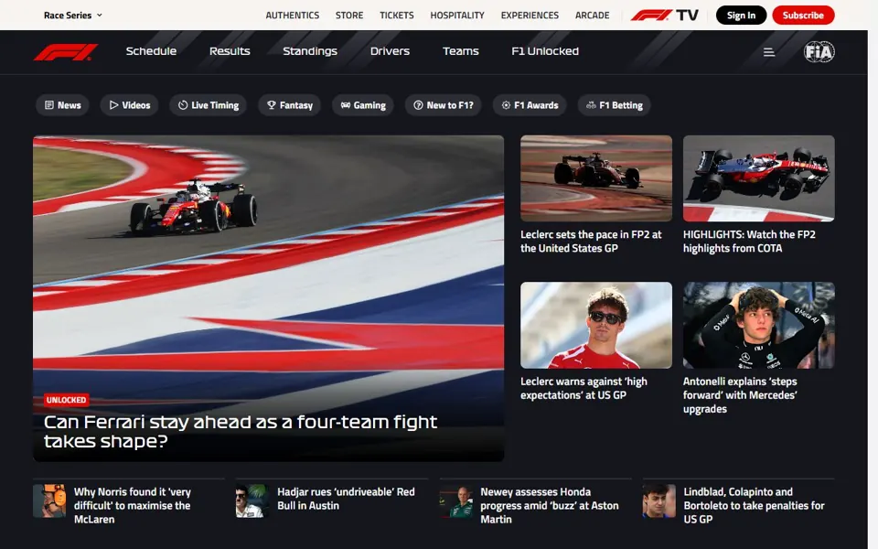878x549 pixels.
Task: Open 'Why Norris found it very difficult' story
Action: (x=132, y=505)
